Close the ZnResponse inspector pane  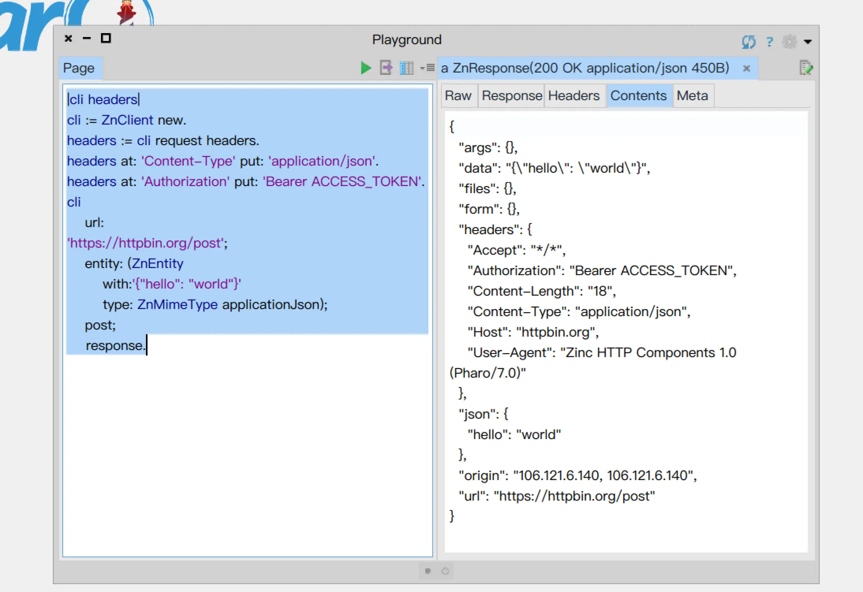pyautogui.click(x=746, y=69)
